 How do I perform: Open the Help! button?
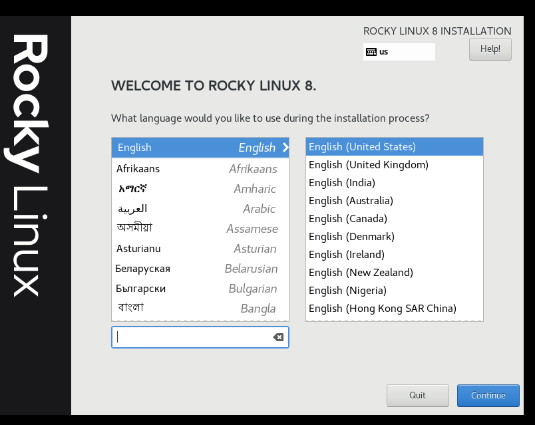pyautogui.click(x=490, y=49)
